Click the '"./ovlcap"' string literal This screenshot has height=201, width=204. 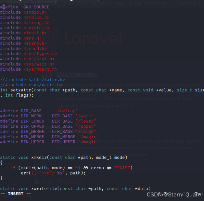point(65,111)
